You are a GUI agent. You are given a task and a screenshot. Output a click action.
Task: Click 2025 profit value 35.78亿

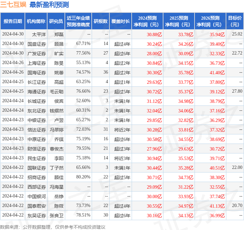[186, 73]
